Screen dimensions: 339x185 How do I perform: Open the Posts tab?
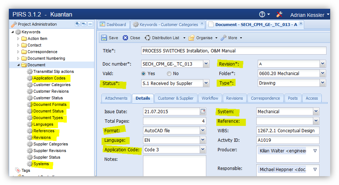(x=293, y=98)
